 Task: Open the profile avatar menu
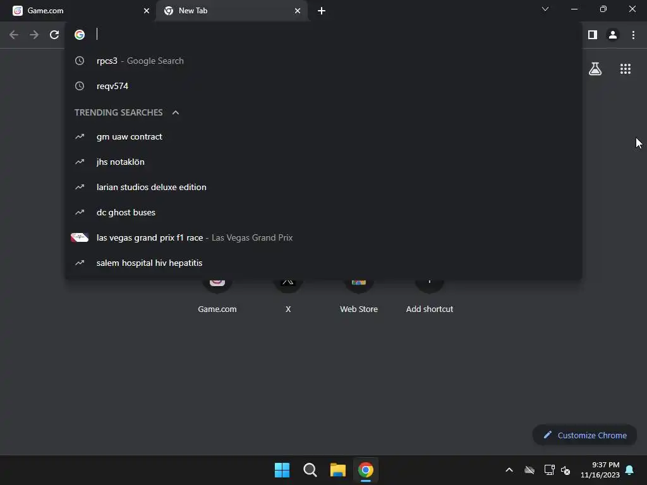[x=613, y=35]
